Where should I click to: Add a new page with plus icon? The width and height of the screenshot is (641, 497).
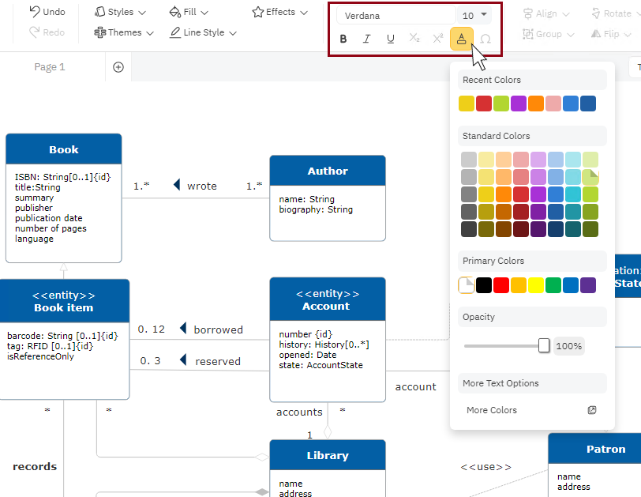coord(118,67)
